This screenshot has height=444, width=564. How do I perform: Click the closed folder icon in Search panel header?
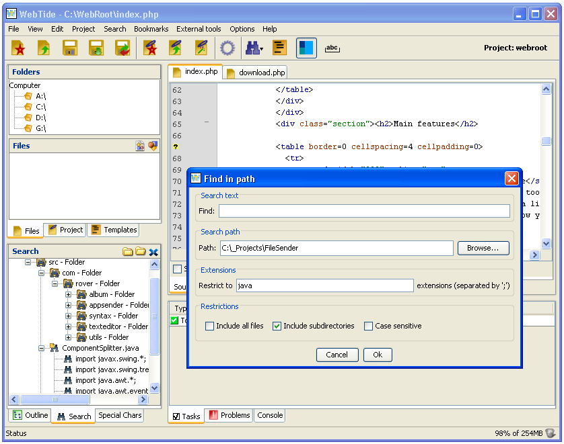click(127, 252)
